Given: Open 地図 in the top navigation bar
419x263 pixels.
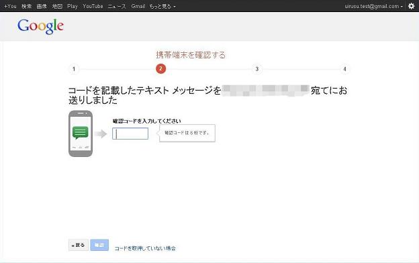Looking at the screenshot, I should click(57, 6).
